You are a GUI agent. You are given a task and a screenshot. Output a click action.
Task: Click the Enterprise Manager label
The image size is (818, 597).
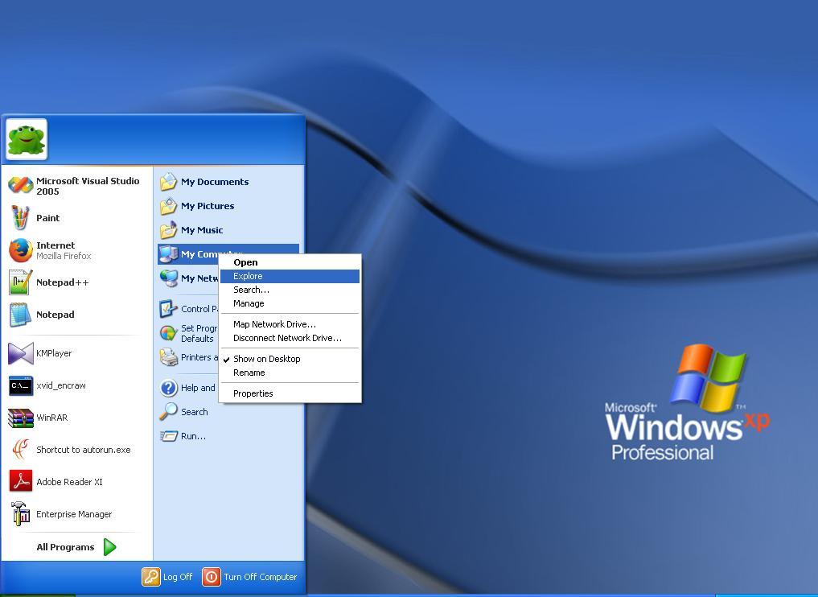click(x=74, y=514)
